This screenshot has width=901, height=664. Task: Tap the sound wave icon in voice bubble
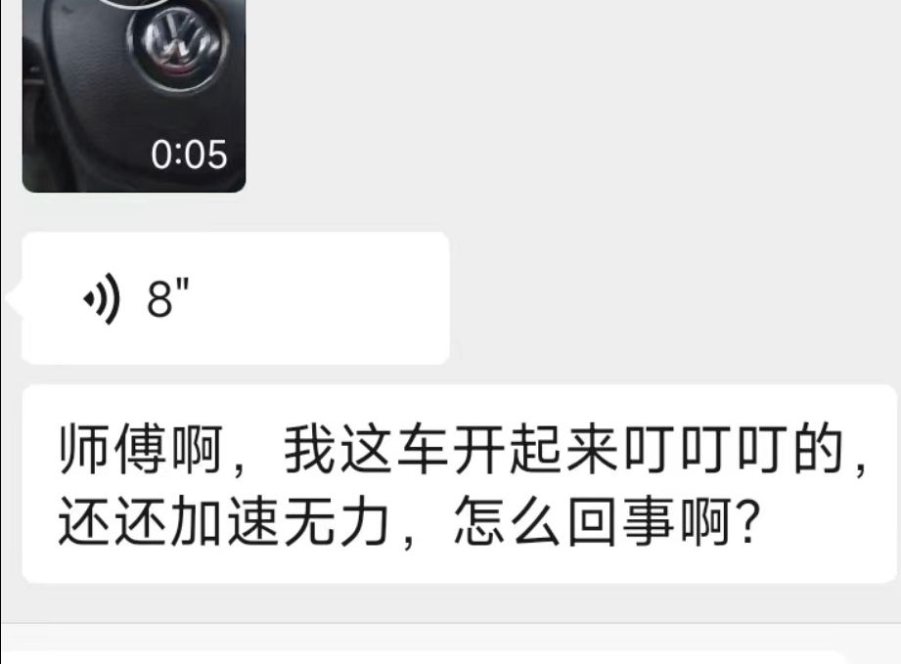click(x=102, y=298)
